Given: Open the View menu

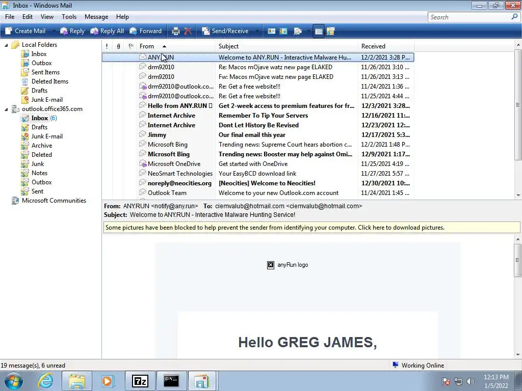Looking at the screenshot, I should (x=47, y=17).
